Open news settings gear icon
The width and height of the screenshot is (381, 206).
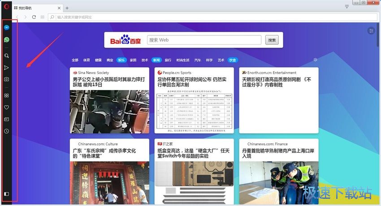tap(315, 60)
